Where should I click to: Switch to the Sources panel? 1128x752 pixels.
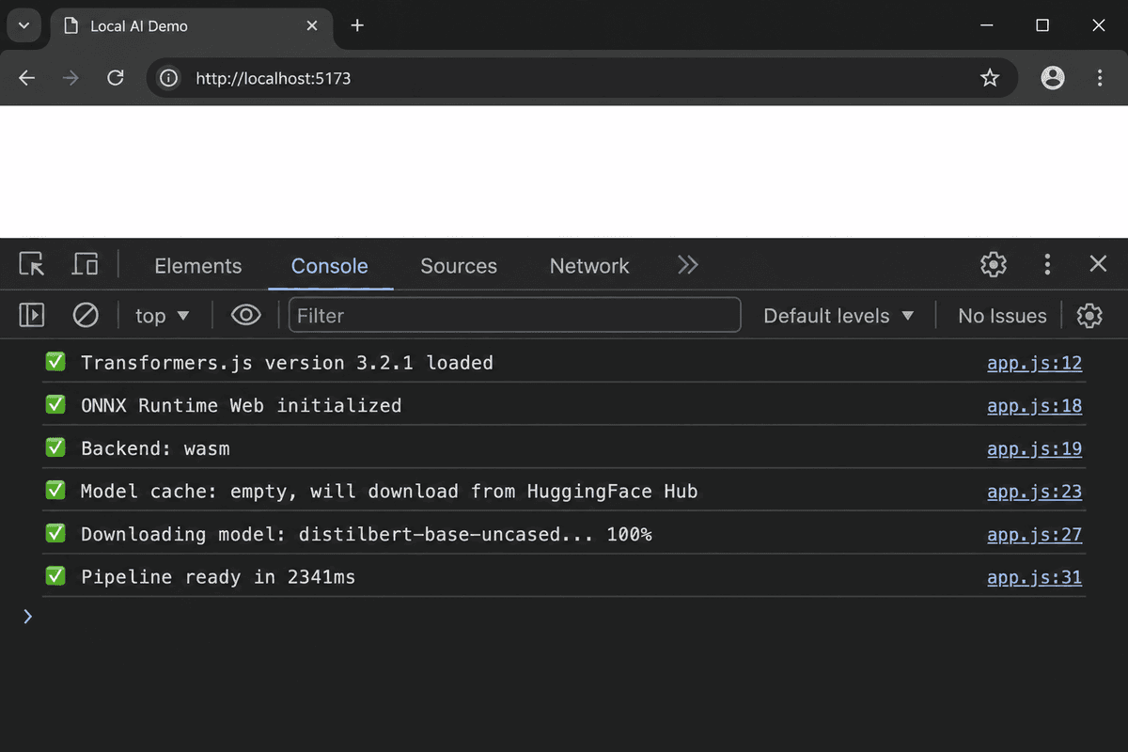(x=459, y=266)
